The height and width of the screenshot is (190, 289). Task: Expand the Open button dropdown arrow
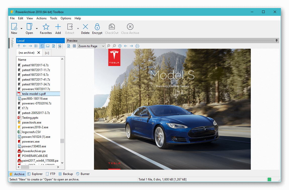click(37, 29)
